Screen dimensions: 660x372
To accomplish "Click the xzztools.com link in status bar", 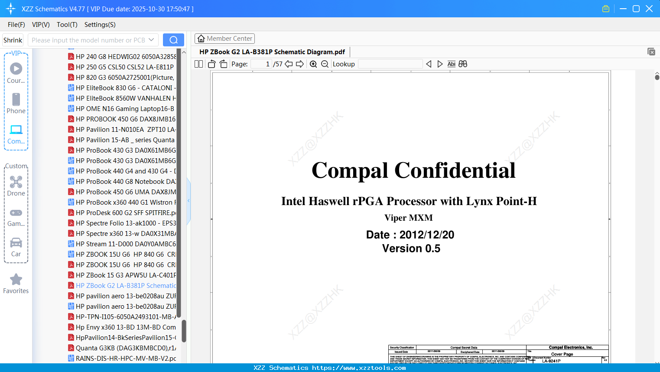I will point(359,368).
